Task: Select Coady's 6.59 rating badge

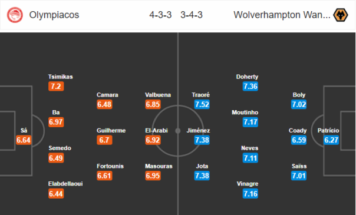Action: [x=299, y=140]
